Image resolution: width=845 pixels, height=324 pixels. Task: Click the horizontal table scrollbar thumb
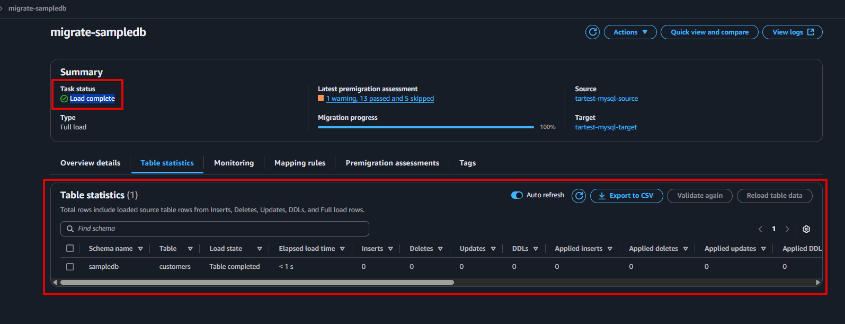(x=257, y=282)
